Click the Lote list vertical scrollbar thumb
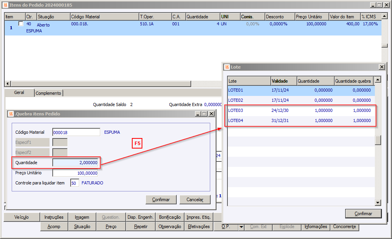The image size is (392, 239). click(x=378, y=140)
